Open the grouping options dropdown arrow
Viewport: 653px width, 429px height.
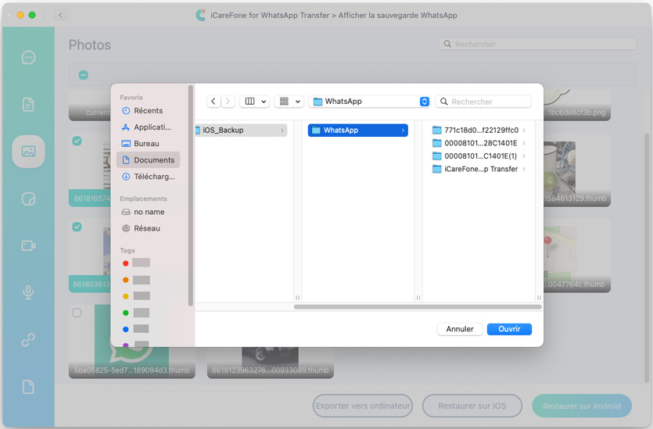pyautogui.click(x=298, y=102)
